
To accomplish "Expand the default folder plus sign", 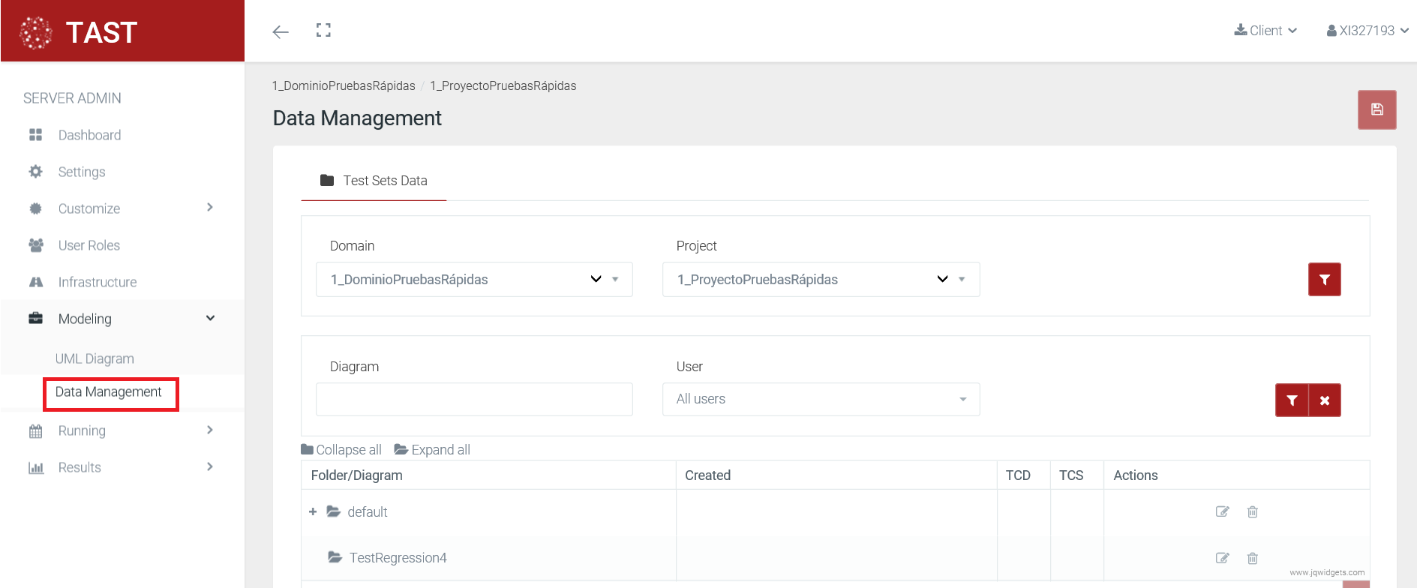I will pyautogui.click(x=313, y=511).
